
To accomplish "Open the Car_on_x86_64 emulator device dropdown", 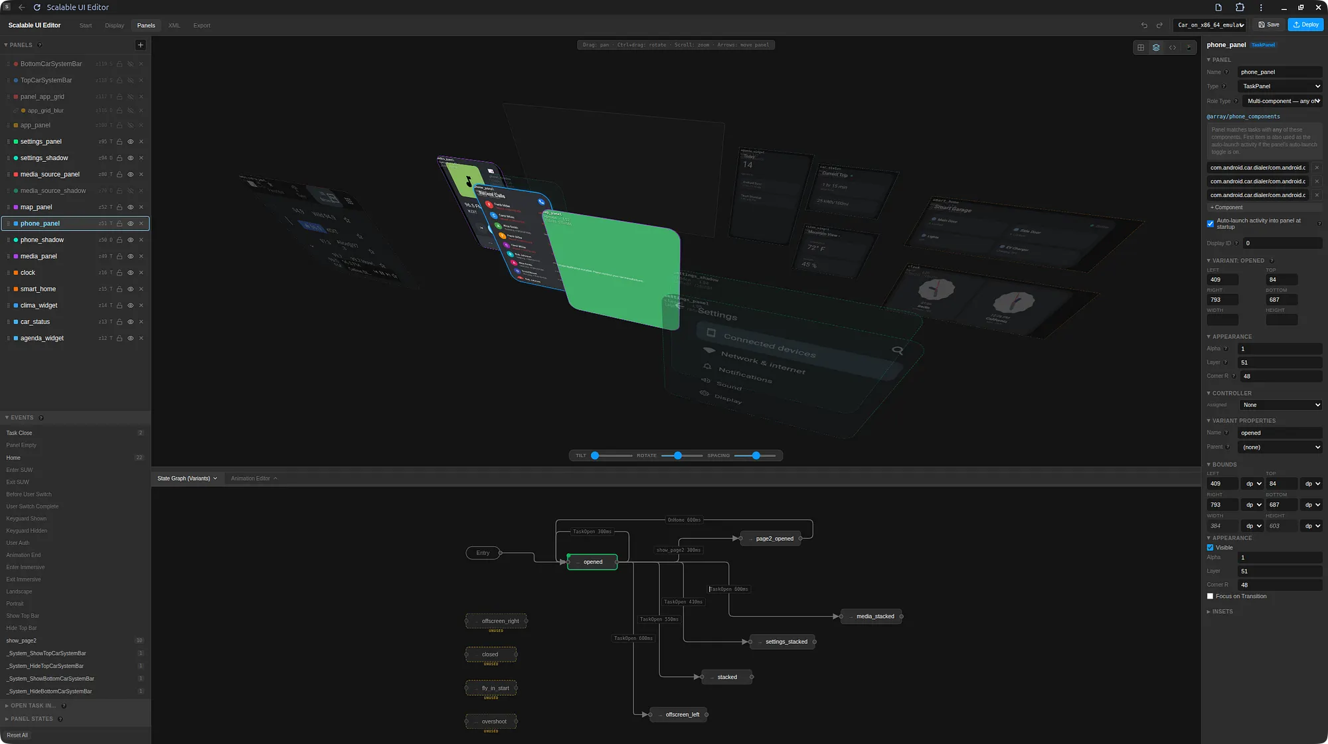I will 1210,25.
